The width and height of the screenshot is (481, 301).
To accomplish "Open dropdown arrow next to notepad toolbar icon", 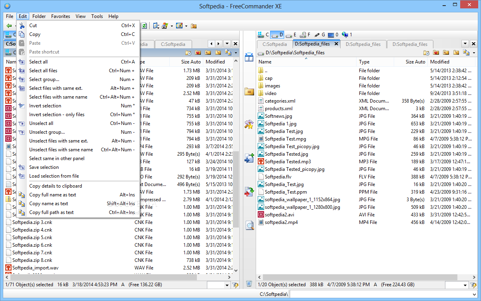I will coord(186,26).
